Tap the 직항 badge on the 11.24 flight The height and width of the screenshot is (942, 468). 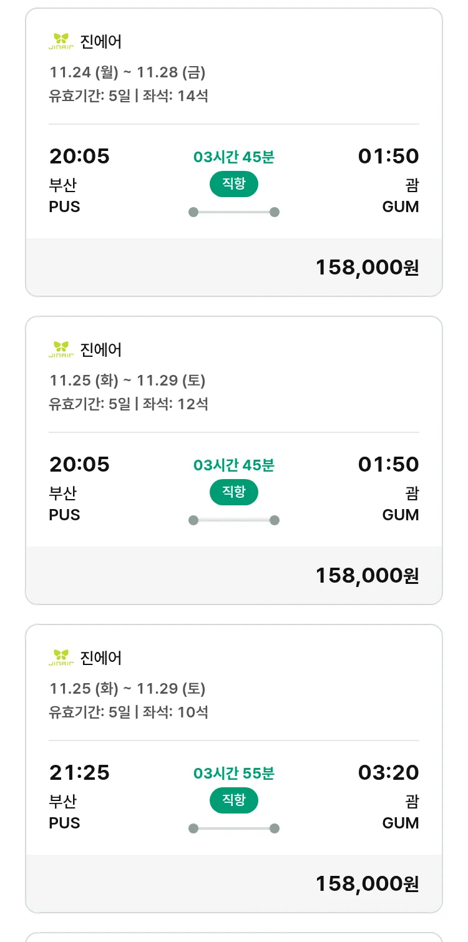coord(233,184)
